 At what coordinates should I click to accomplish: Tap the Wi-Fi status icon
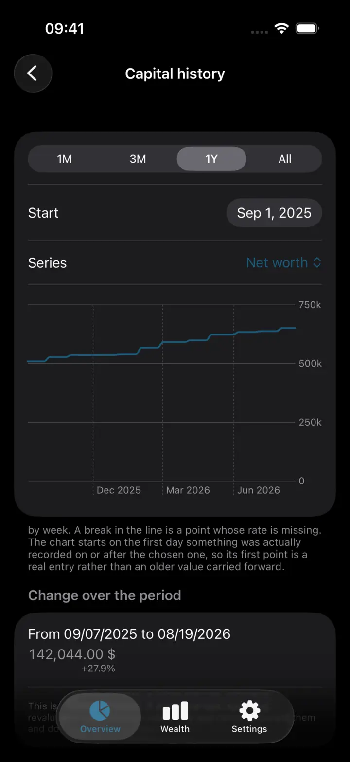coord(281,29)
